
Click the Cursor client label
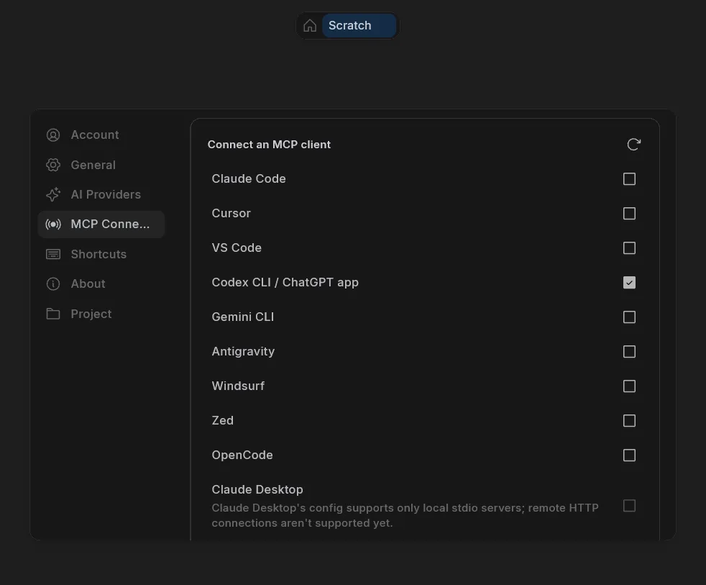point(231,213)
